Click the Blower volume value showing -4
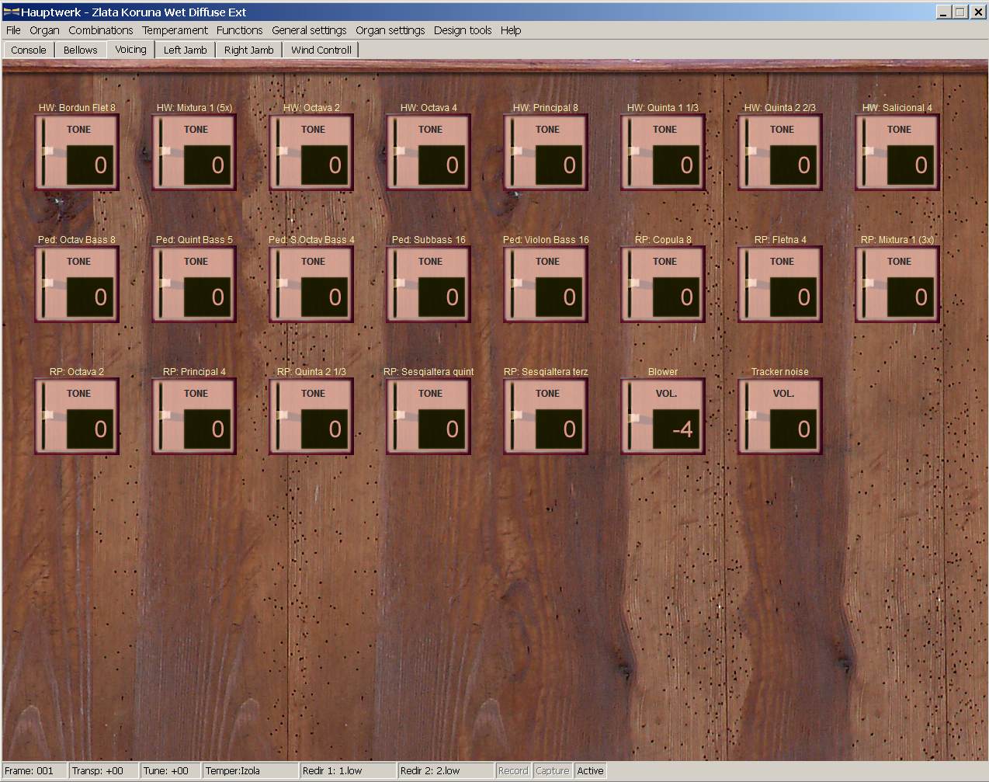The height and width of the screenshot is (782, 989). (x=675, y=429)
